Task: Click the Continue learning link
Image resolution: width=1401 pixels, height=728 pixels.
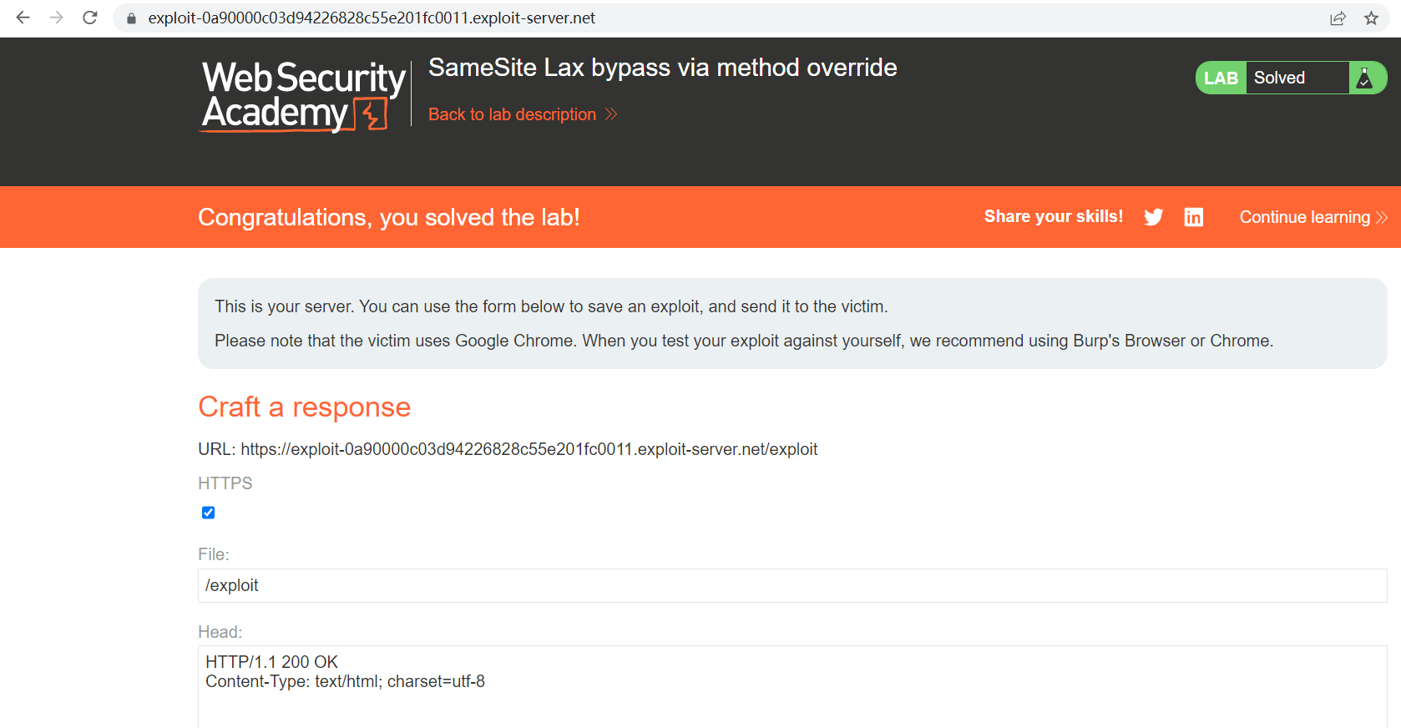Action: pos(1304,217)
